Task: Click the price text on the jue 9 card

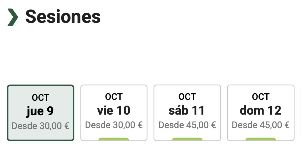Action: pos(40,125)
